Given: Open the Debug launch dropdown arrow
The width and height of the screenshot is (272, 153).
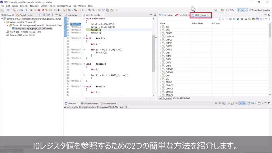Looking at the screenshot, I should [x=72, y=10].
